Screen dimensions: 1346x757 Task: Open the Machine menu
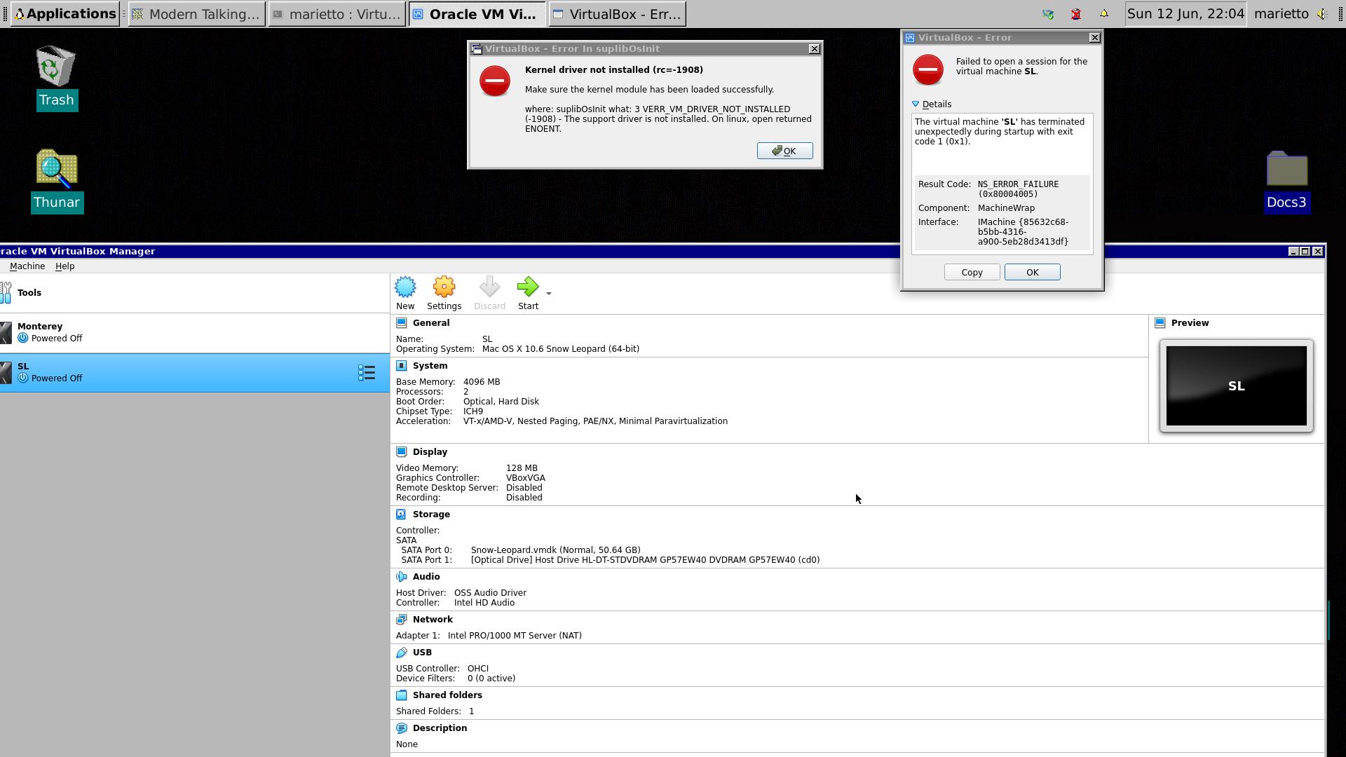(27, 266)
